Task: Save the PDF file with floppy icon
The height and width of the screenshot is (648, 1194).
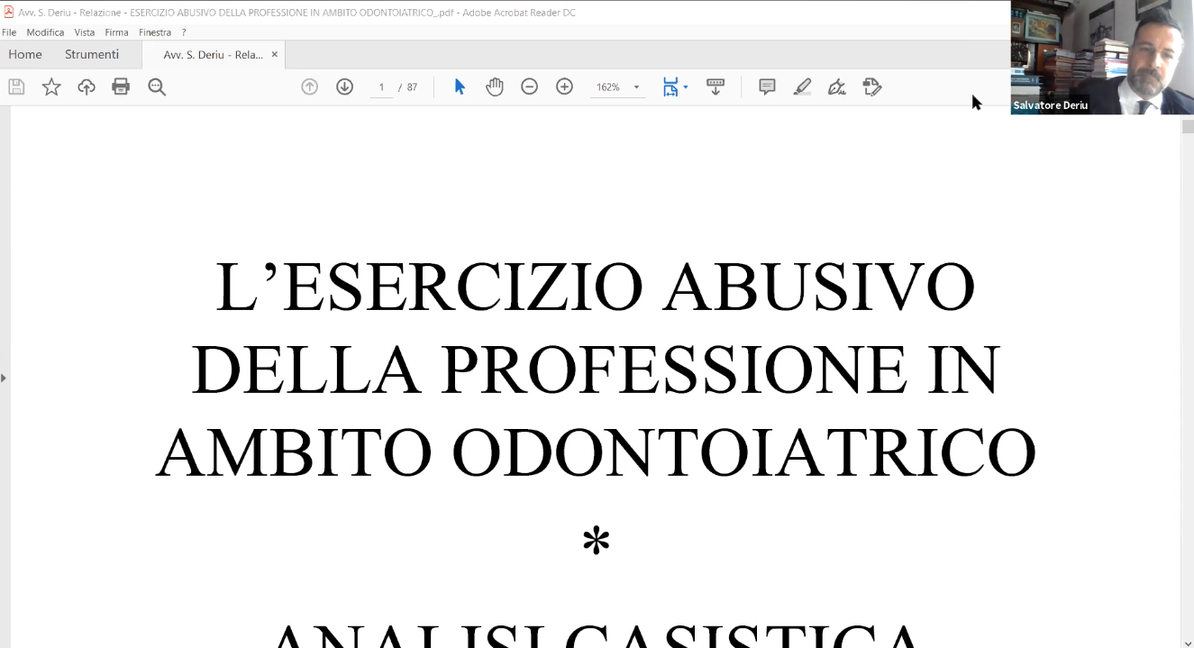Action: pos(16,87)
